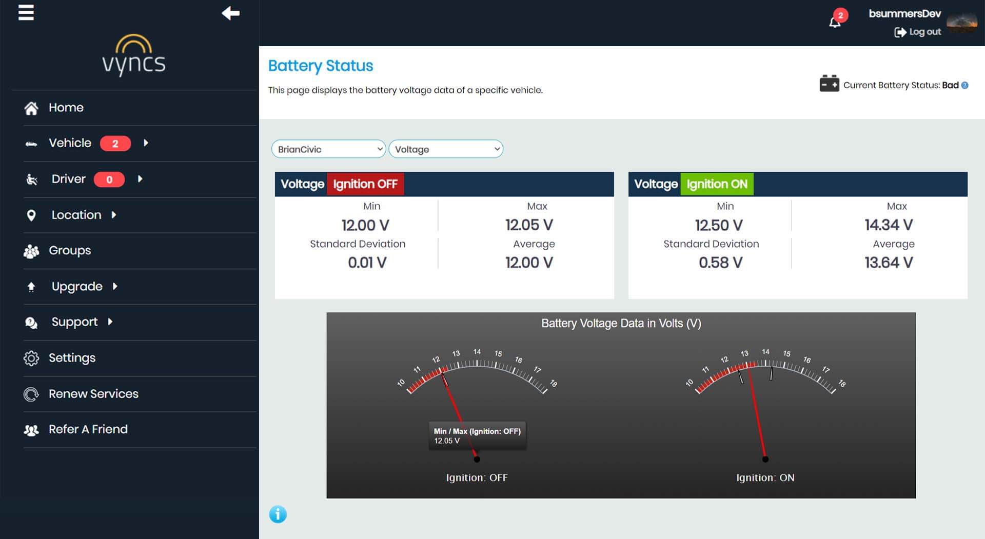Click the bsummersDev username
Viewport: 985px width, 539px height.
click(904, 14)
